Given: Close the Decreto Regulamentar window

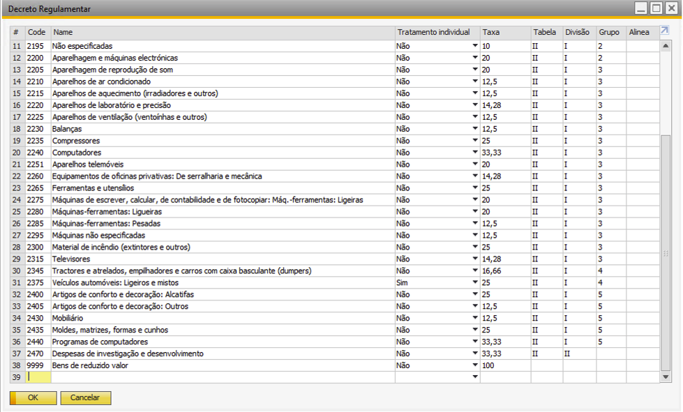Looking at the screenshot, I should (x=671, y=8).
